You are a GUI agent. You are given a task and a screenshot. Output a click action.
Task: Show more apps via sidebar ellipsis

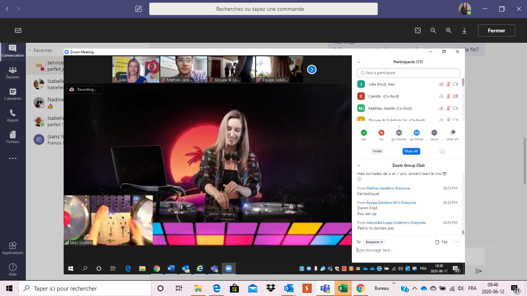click(13, 158)
